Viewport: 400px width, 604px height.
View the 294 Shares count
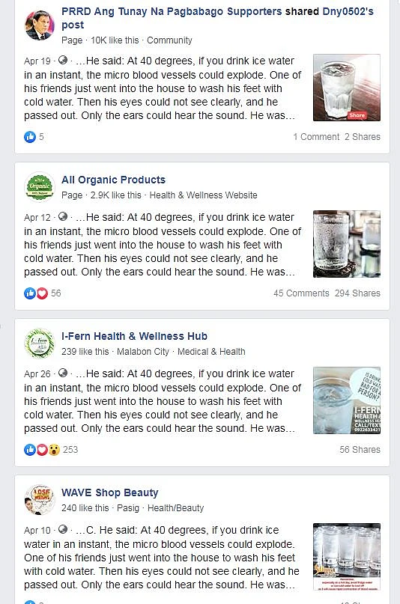click(357, 293)
